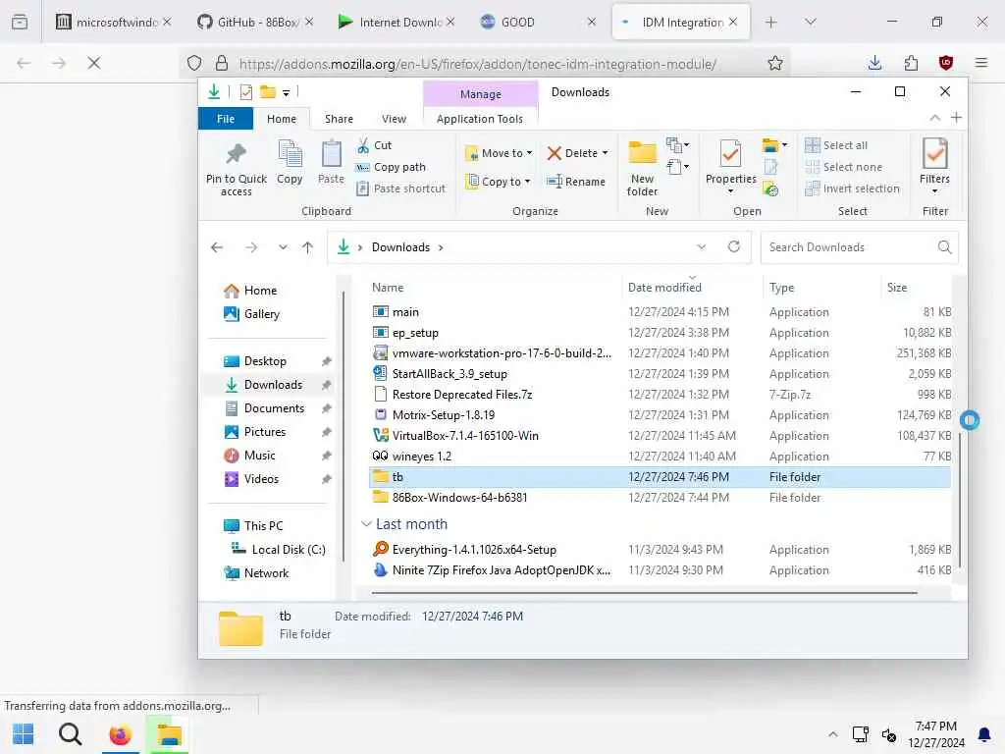This screenshot has height=754, width=1005.
Task: Select the 86Box-Windows-64-b6381 folder
Action: click(x=661, y=498)
